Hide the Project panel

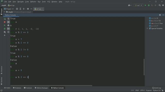pyautogui.click(x=31, y=9)
